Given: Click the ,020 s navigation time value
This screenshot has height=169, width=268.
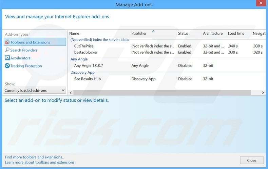Looking at the screenshot, I should [x=257, y=52].
